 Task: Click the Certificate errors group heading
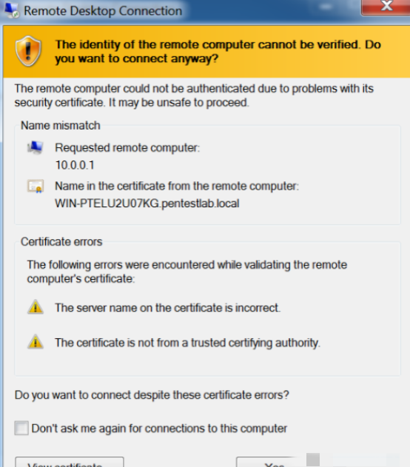61,241
